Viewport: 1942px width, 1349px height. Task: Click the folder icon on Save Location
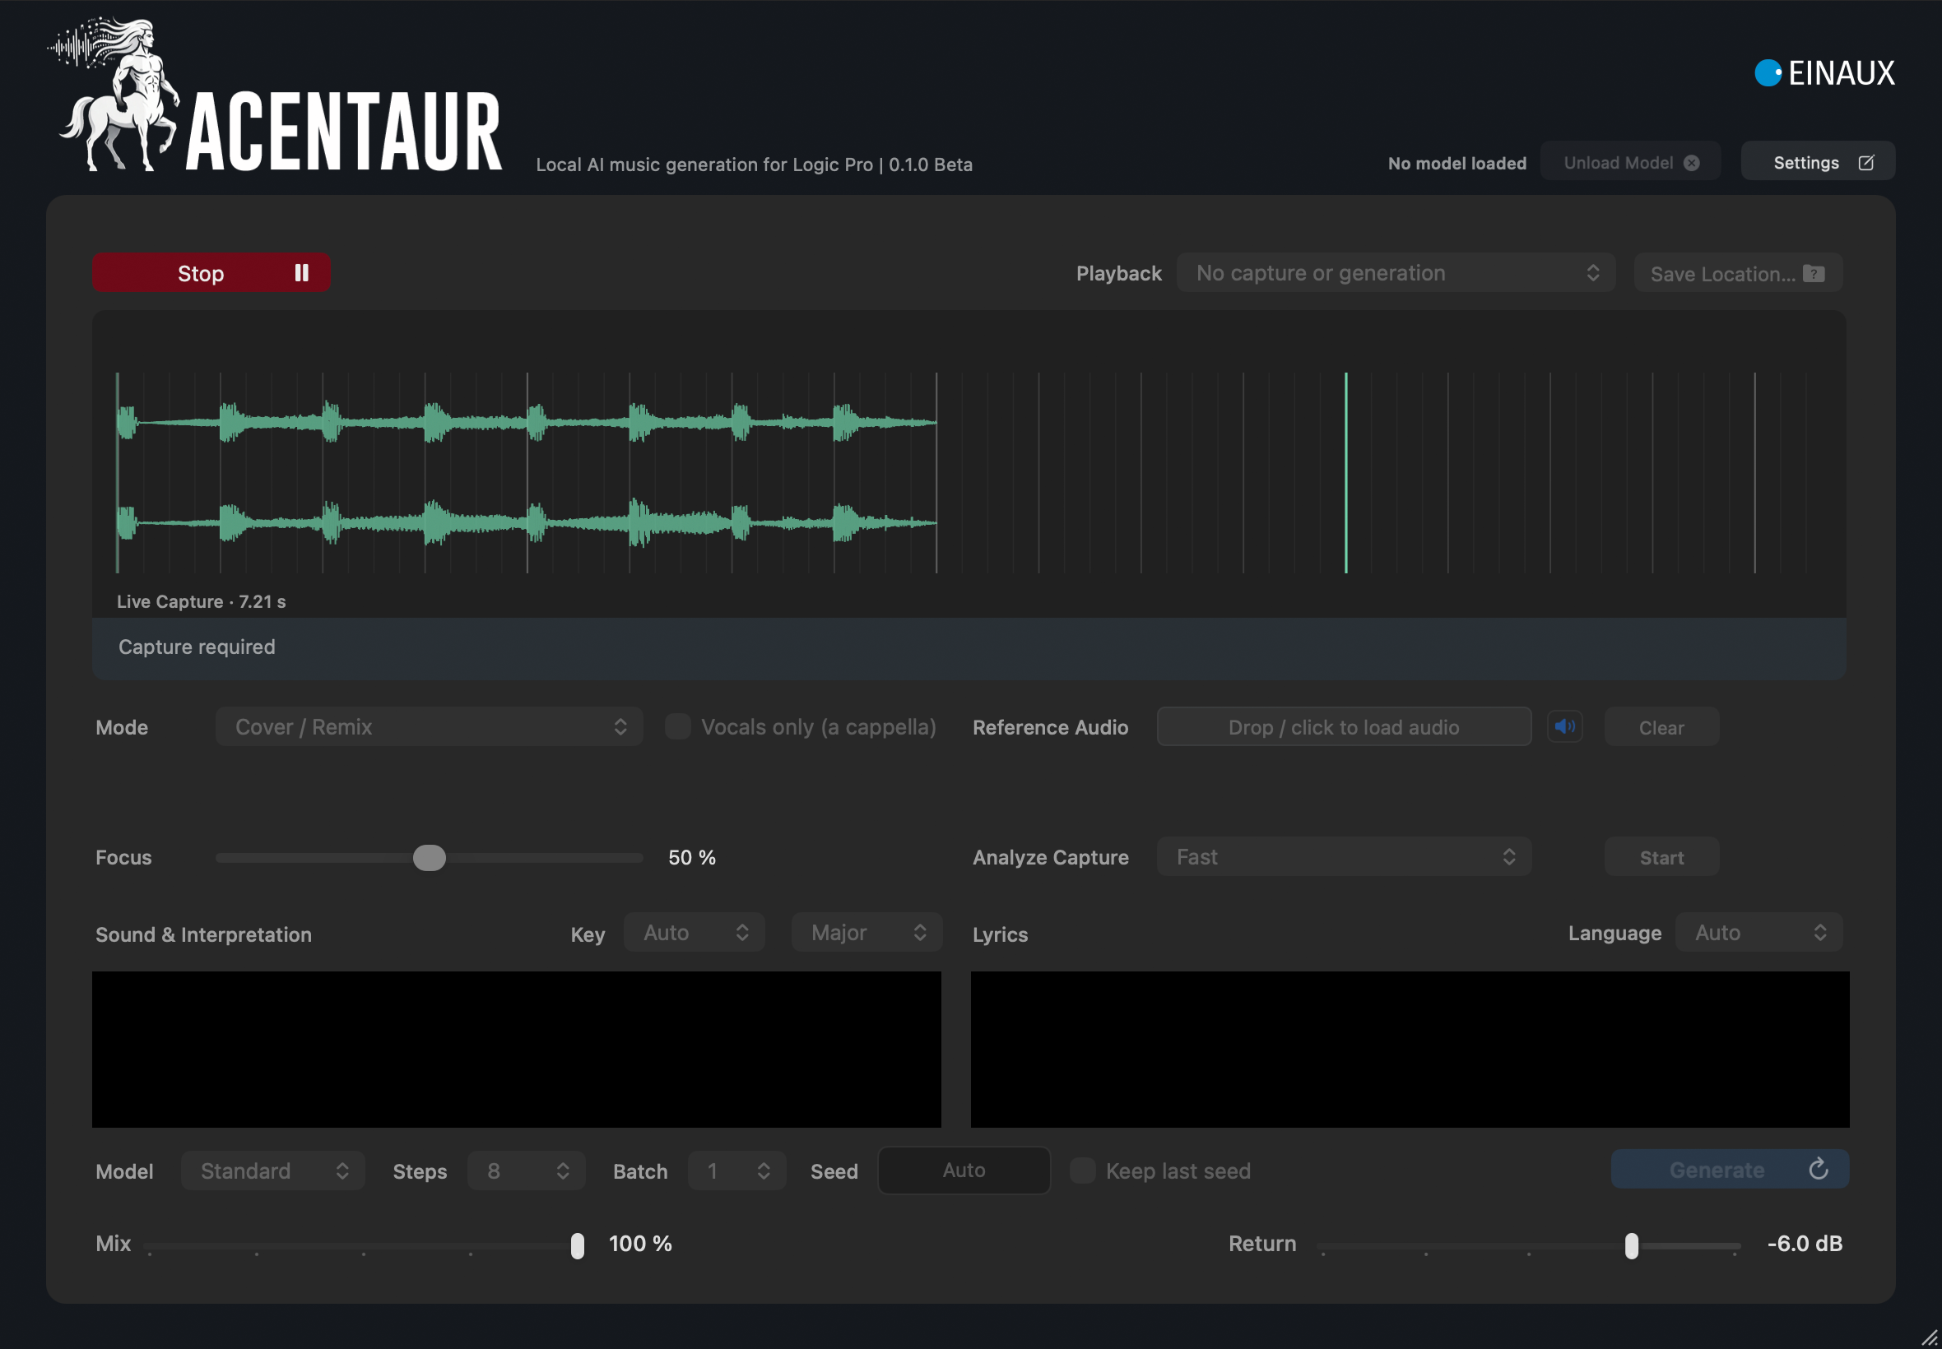(x=1814, y=274)
